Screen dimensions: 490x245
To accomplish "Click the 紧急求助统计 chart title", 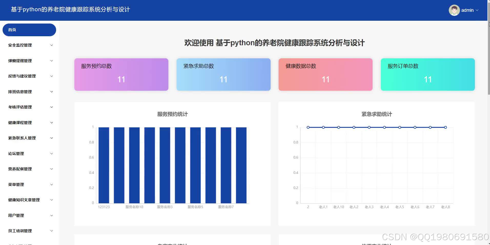I will click(x=377, y=114).
